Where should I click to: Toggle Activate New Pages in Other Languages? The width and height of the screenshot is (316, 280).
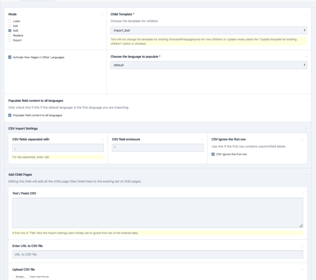point(10,57)
